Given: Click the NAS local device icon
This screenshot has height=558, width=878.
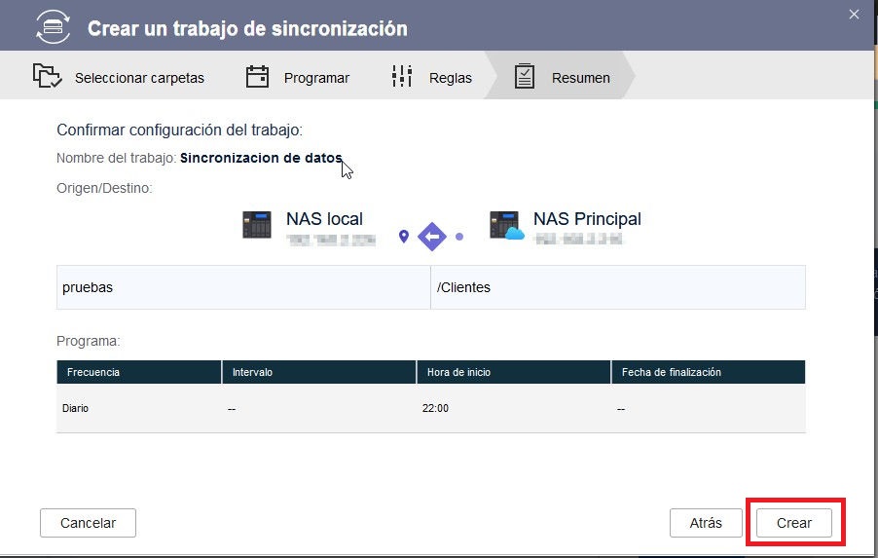Looking at the screenshot, I should click(258, 225).
